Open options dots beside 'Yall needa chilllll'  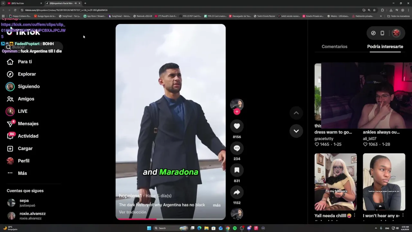354,215
